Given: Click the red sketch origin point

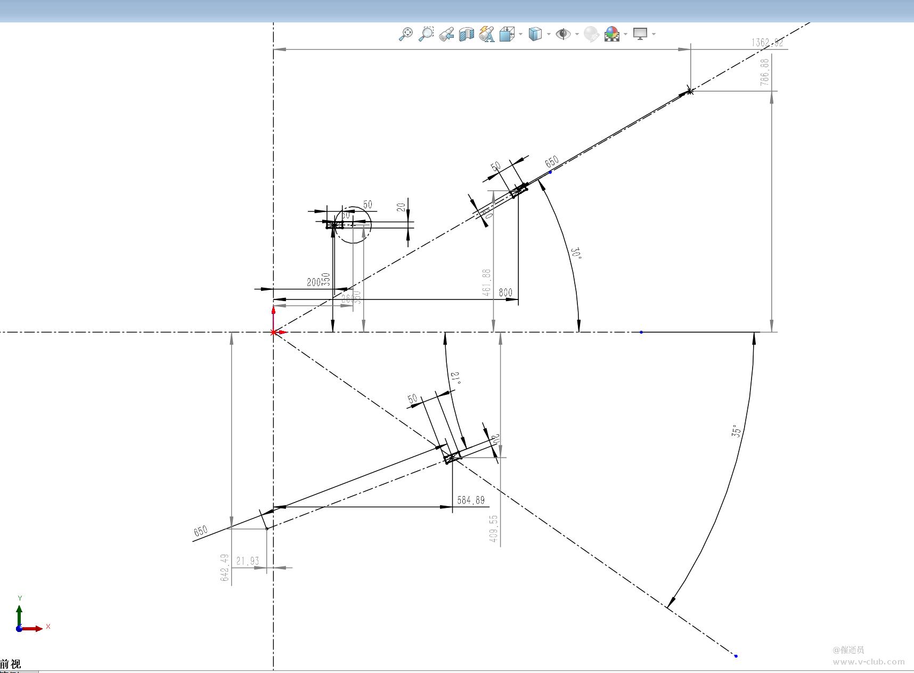Looking at the screenshot, I should (274, 332).
